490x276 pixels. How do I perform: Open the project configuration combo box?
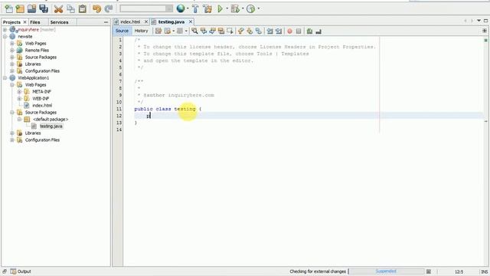tap(146, 8)
